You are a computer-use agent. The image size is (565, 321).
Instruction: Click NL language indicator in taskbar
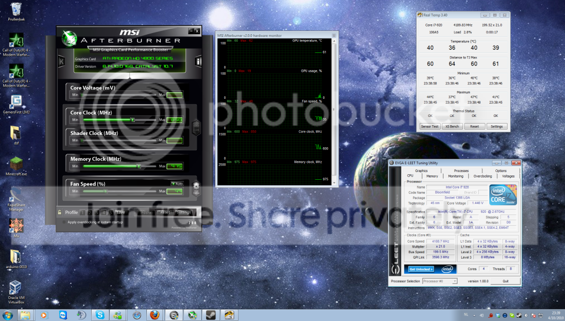tap(466, 314)
